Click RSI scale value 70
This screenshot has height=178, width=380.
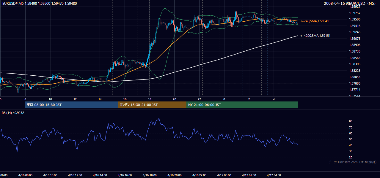click(351, 127)
